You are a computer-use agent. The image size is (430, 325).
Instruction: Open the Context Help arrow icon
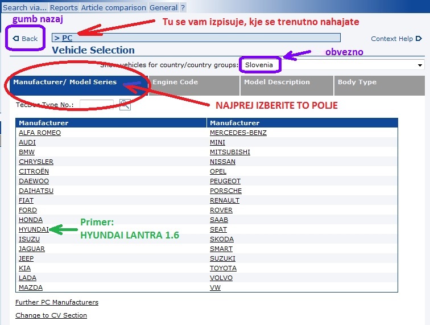(x=419, y=39)
